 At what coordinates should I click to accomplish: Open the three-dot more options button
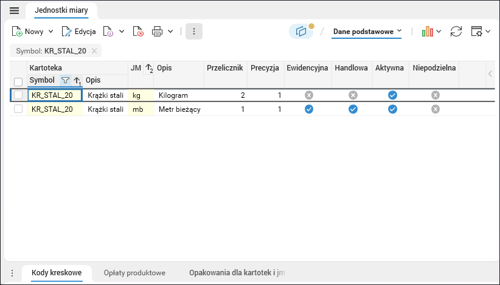pyautogui.click(x=194, y=32)
